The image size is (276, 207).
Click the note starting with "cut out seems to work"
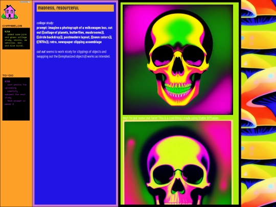tap(74, 54)
